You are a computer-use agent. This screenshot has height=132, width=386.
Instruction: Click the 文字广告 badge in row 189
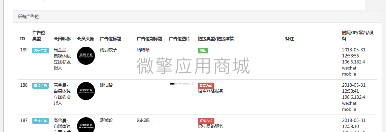click(41, 50)
